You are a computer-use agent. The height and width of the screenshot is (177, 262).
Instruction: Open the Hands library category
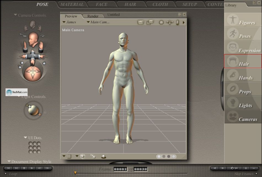pyautogui.click(x=243, y=75)
